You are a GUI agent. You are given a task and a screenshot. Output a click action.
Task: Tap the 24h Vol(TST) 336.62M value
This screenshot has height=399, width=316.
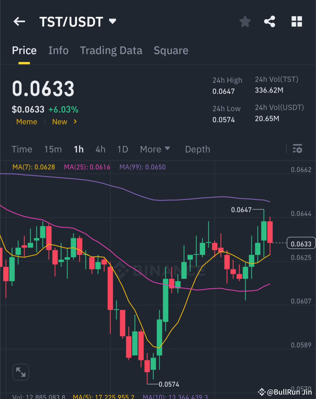point(269,90)
